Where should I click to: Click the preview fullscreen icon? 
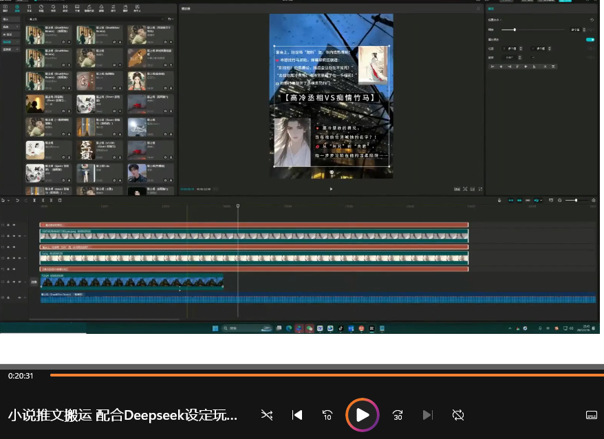480,189
